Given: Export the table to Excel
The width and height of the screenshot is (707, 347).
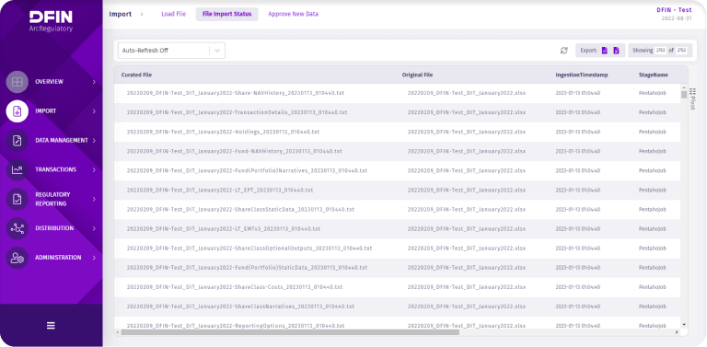Looking at the screenshot, I should (616, 51).
